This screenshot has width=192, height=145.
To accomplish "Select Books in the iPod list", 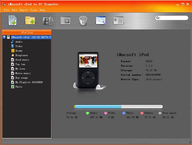I will click(19, 51).
